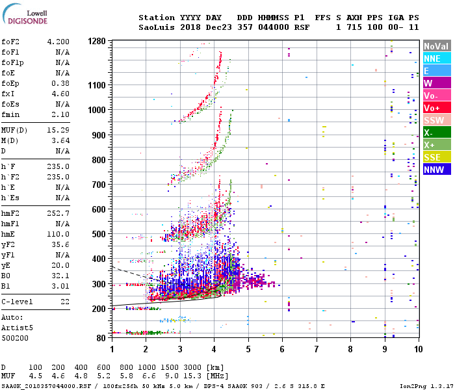Select the Vo+ red legend swatch
This screenshot has height=390, width=455.
pyautogui.click(x=437, y=108)
